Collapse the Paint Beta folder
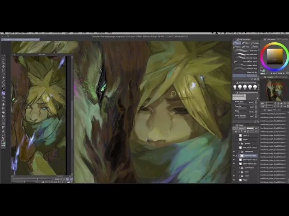This screenshot has width=289, height=216. (239, 152)
